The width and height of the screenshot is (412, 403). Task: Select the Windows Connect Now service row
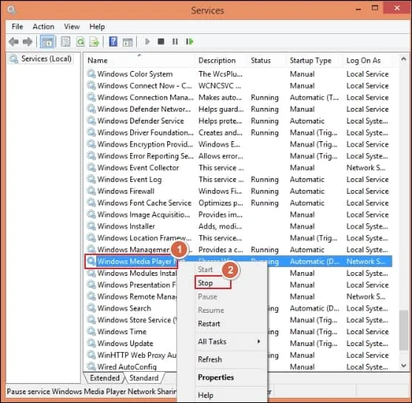click(239, 86)
